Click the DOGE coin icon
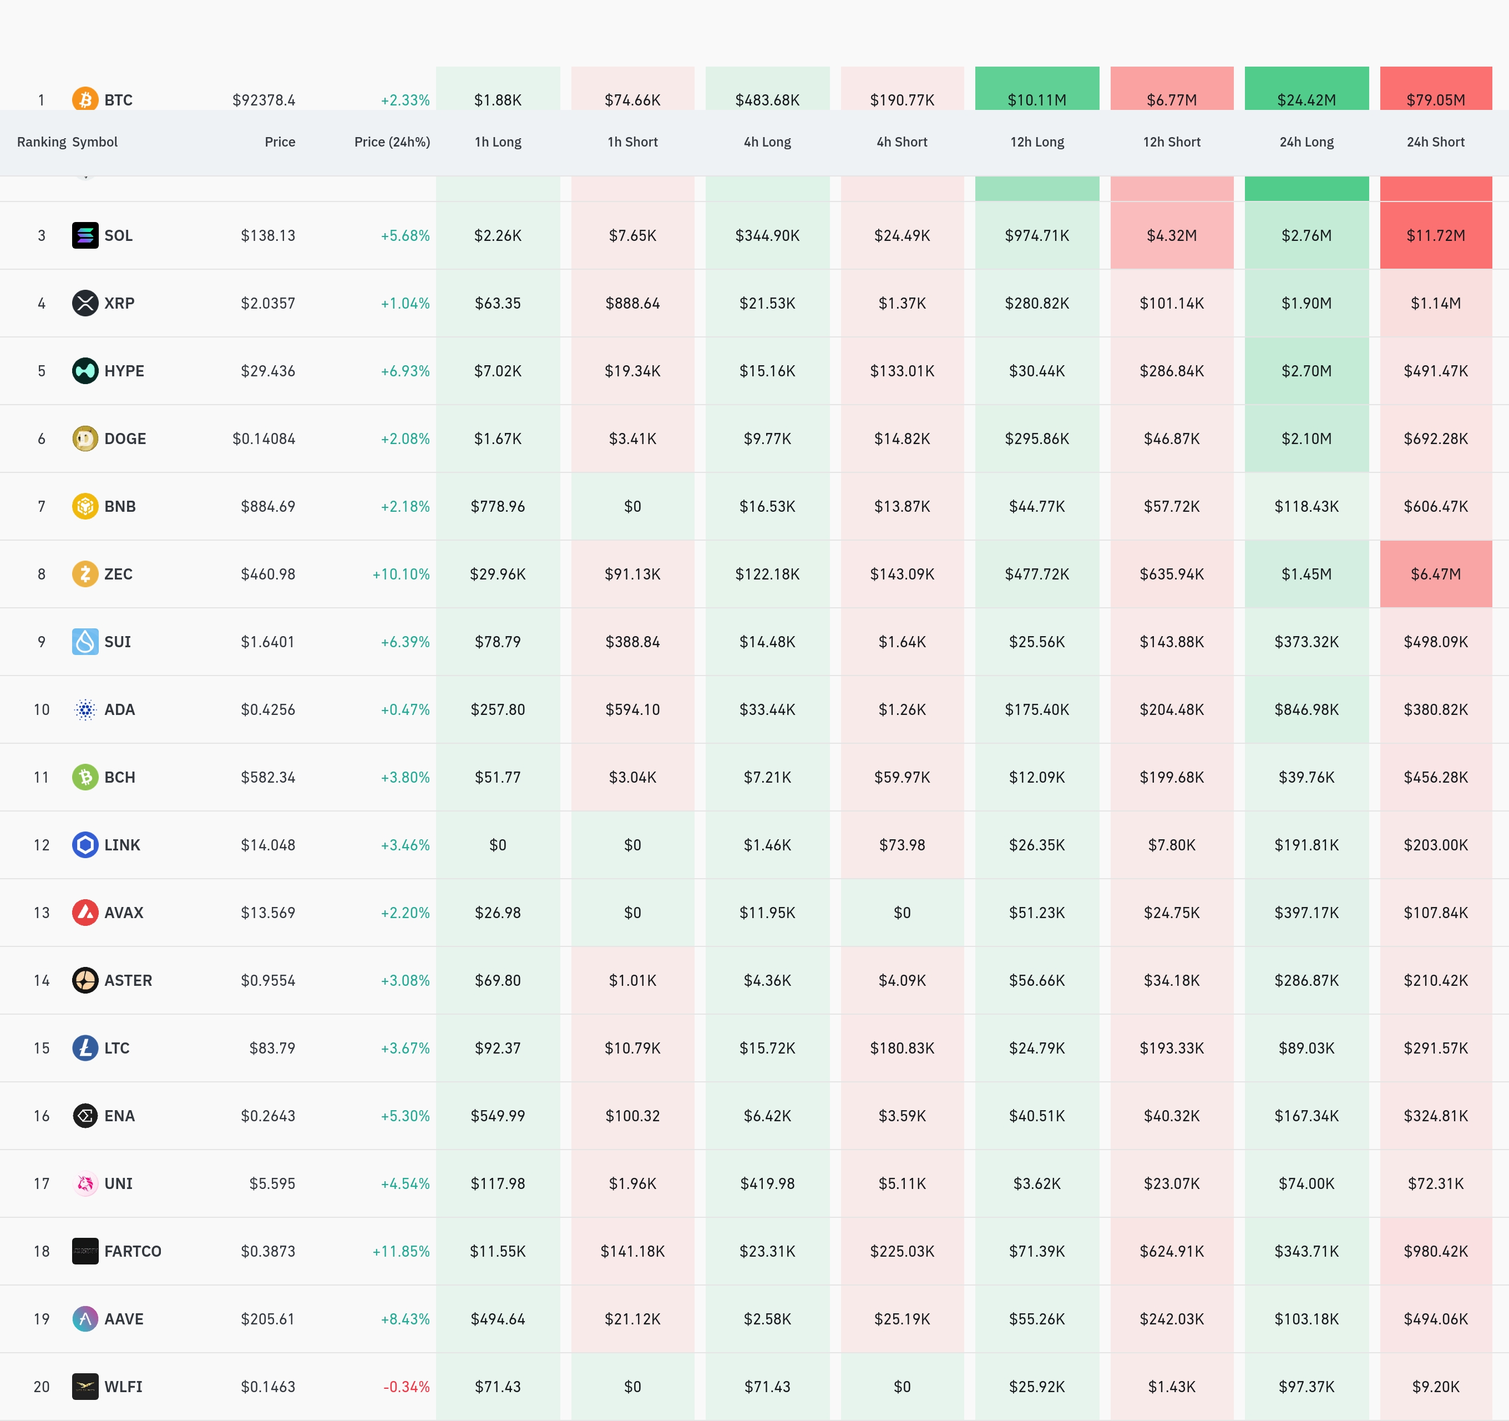The height and width of the screenshot is (1421, 1509). tap(85, 438)
